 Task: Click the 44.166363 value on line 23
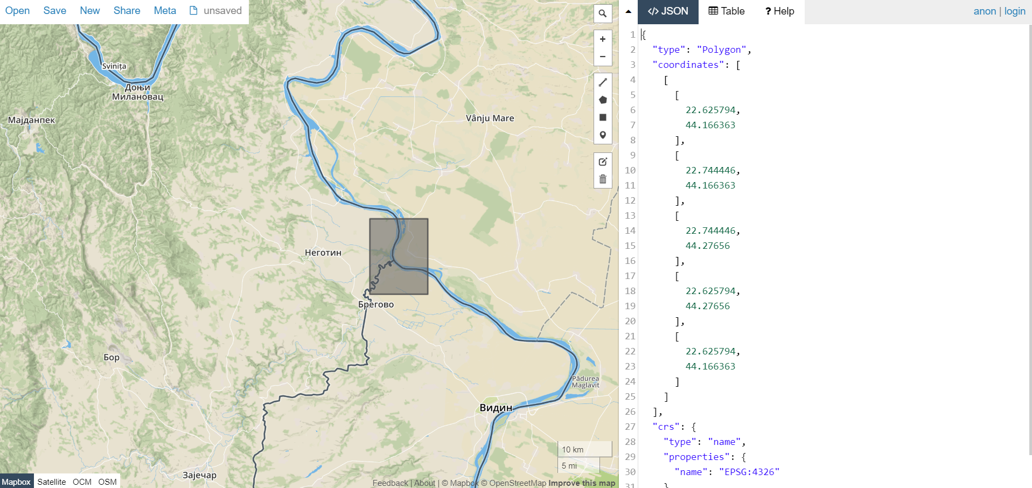(710, 366)
